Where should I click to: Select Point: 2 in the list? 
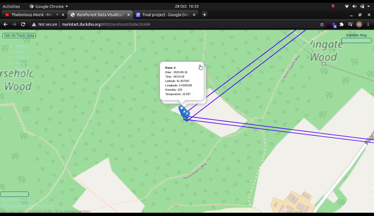point(22,52)
